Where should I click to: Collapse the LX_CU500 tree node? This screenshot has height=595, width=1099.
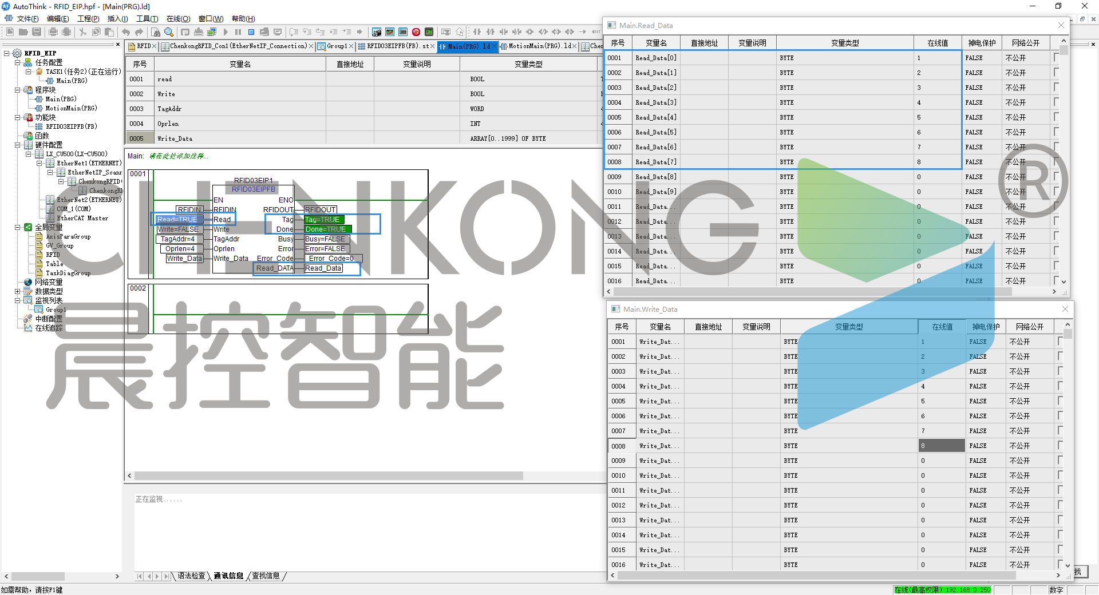click(x=29, y=154)
